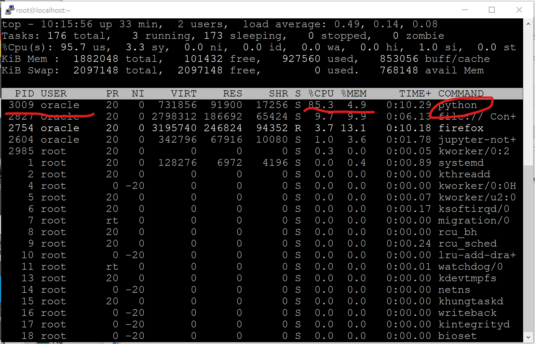Screen dimensions: 535x344
Task: Click the migration/0 command entry
Action: [474, 220]
